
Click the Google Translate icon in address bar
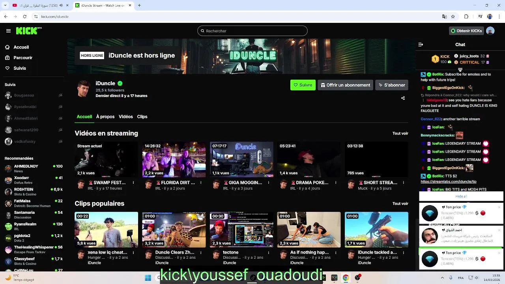(444, 17)
